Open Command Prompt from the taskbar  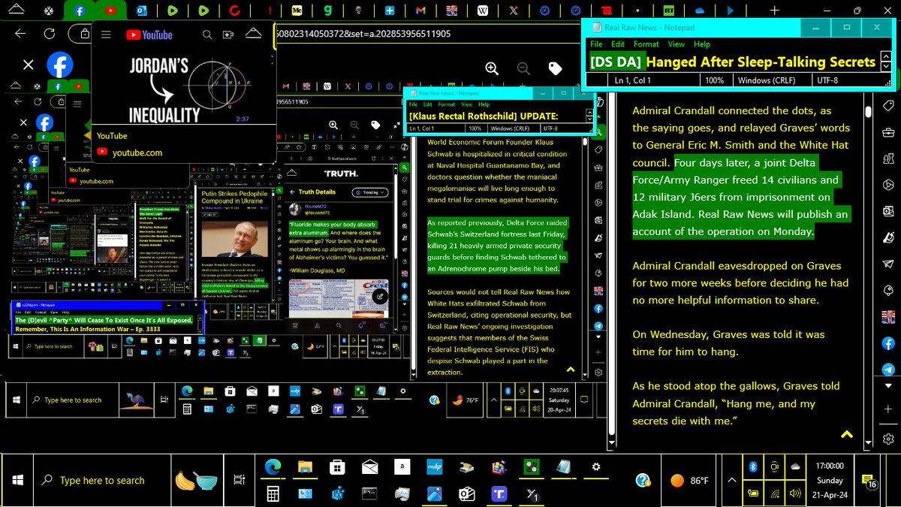point(369,493)
